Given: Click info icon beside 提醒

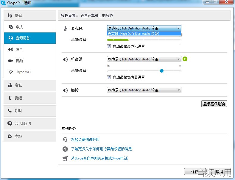Looking at the screenshot, I should click(x=10, y=98).
